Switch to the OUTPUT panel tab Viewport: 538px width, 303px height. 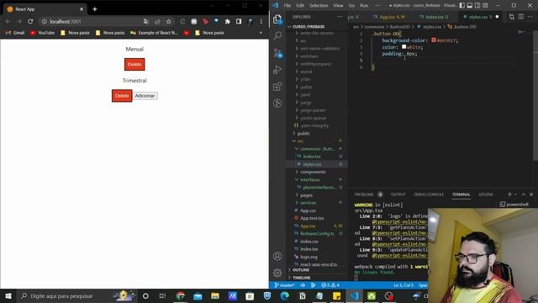pyautogui.click(x=398, y=194)
